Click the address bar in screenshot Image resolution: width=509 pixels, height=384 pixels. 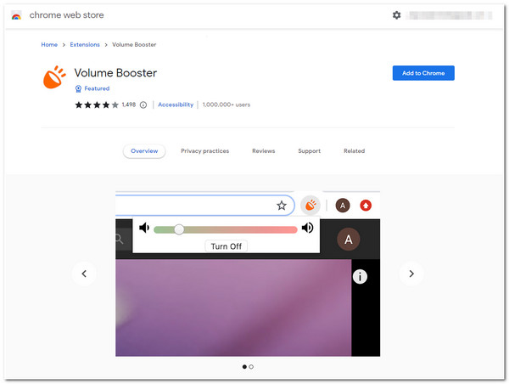(204, 206)
